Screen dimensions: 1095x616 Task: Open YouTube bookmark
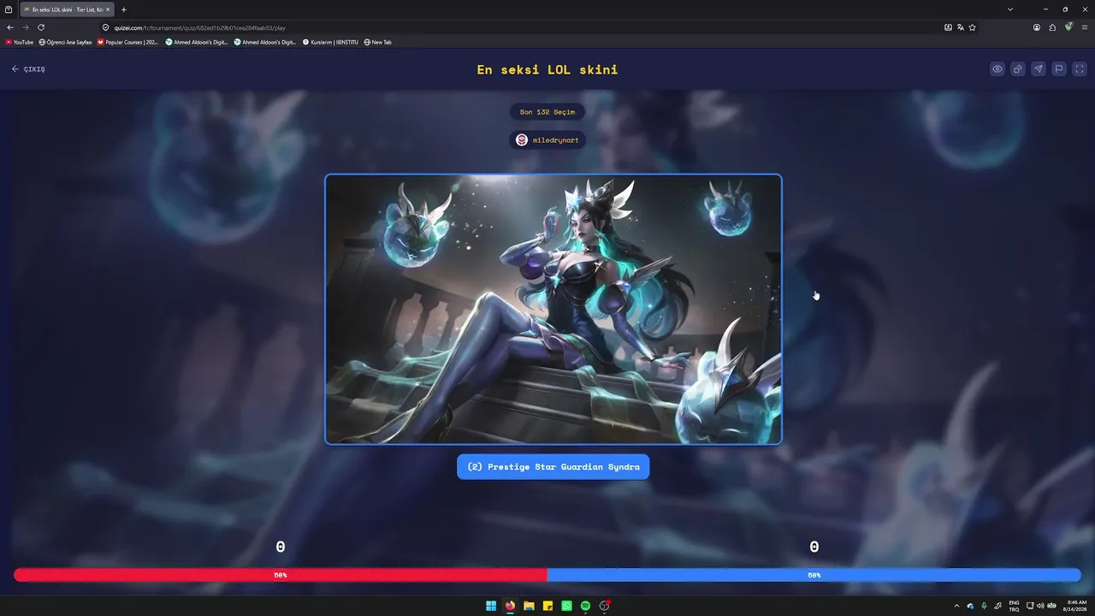click(x=20, y=42)
